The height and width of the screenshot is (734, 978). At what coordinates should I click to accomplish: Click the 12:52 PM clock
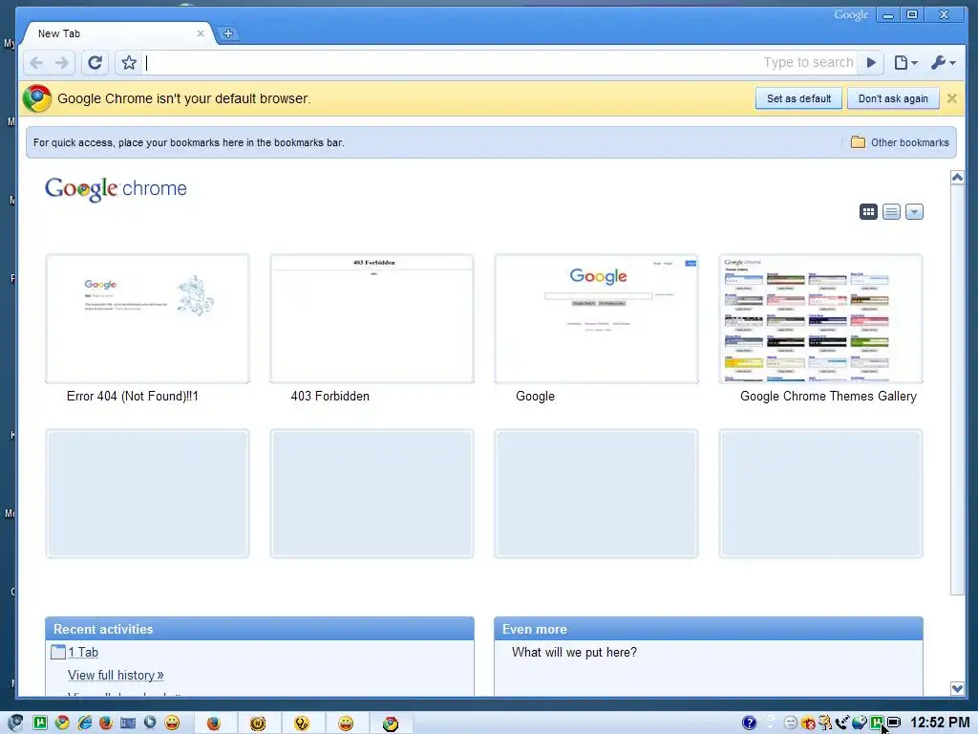[940, 723]
